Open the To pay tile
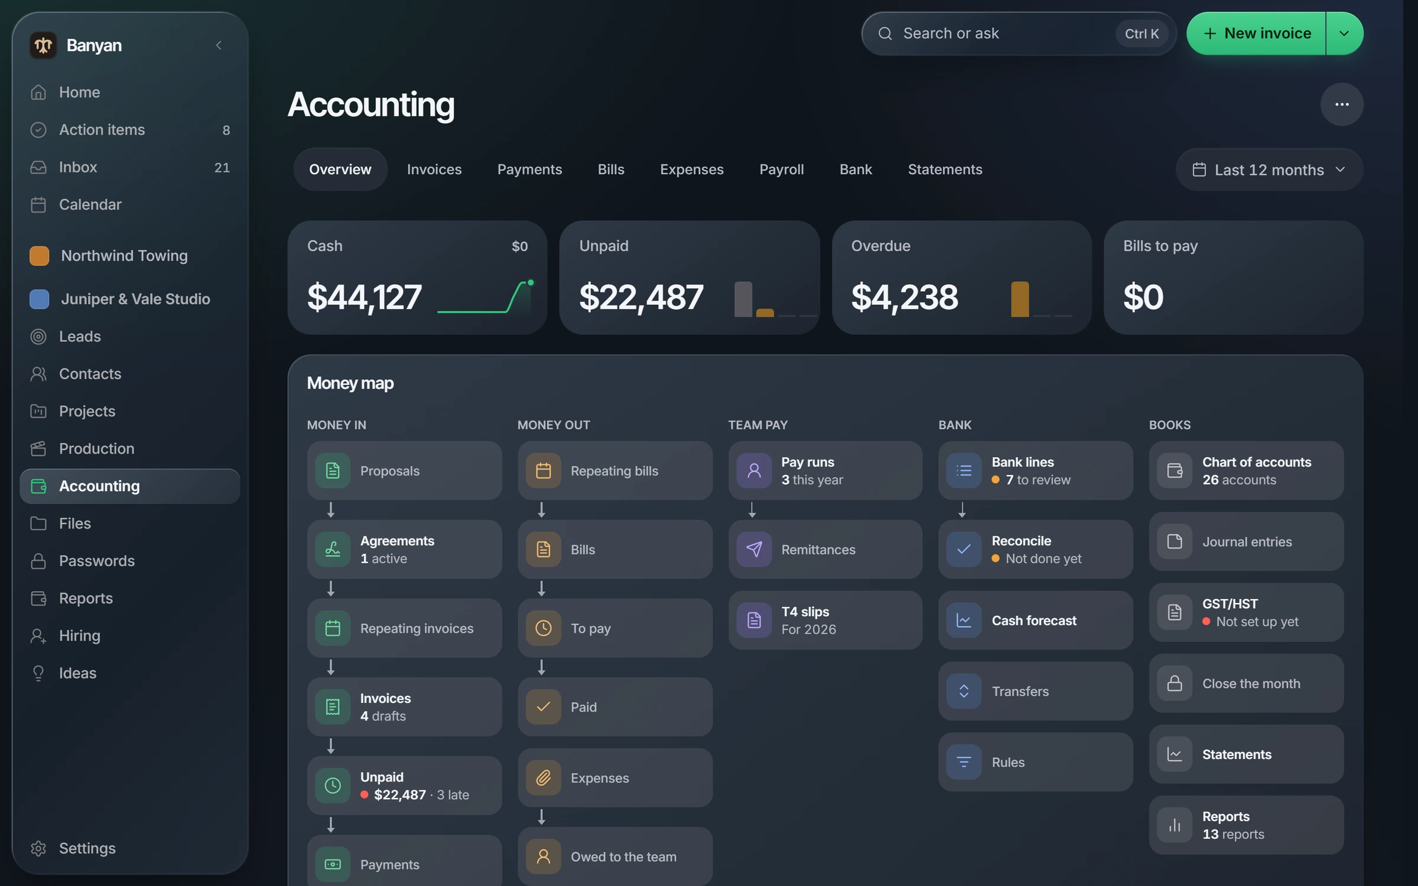 coord(615,628)
